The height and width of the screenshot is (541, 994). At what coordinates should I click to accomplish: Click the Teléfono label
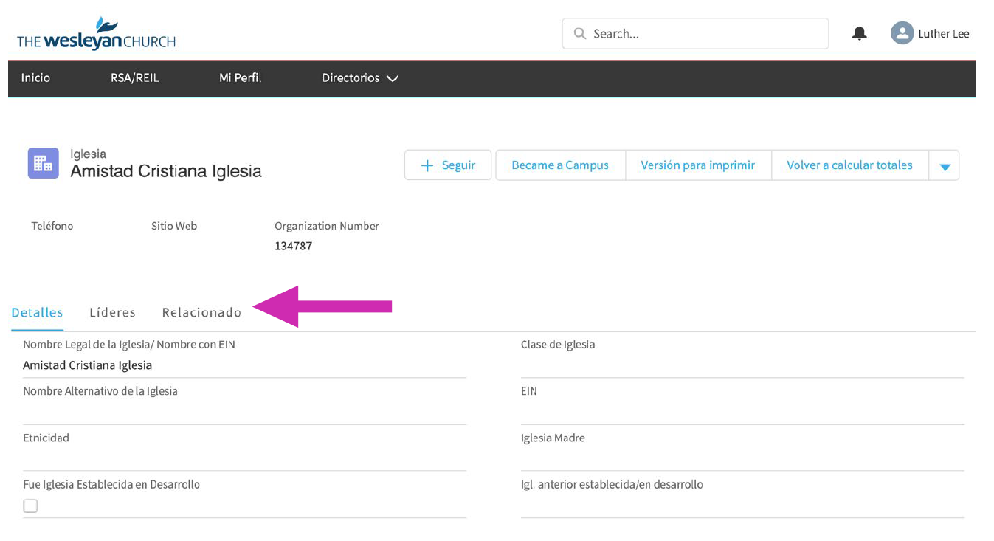point(52,226)
